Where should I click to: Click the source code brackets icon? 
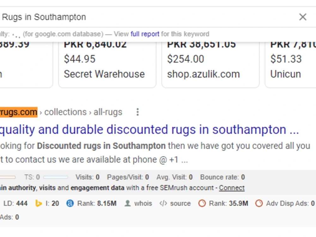(163, 203)
